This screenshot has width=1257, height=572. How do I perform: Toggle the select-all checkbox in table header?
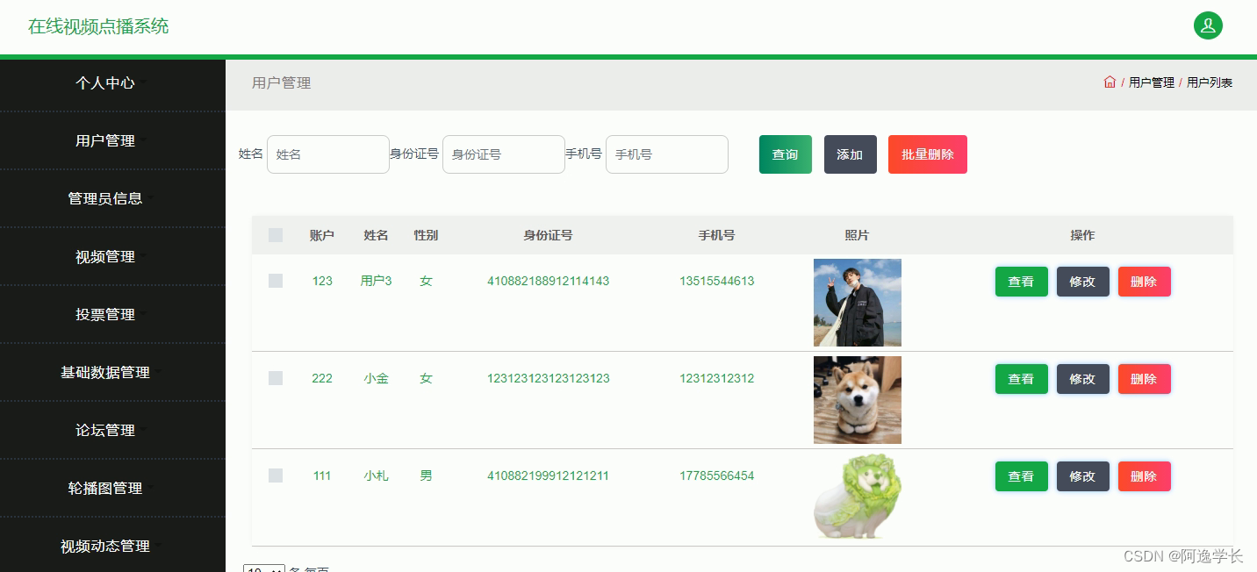click(276, 235)
